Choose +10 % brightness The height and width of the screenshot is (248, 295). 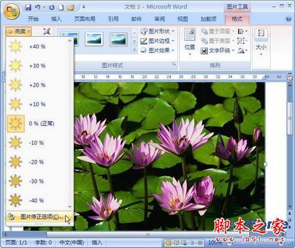pyautogui.click(x=40, y=104)
